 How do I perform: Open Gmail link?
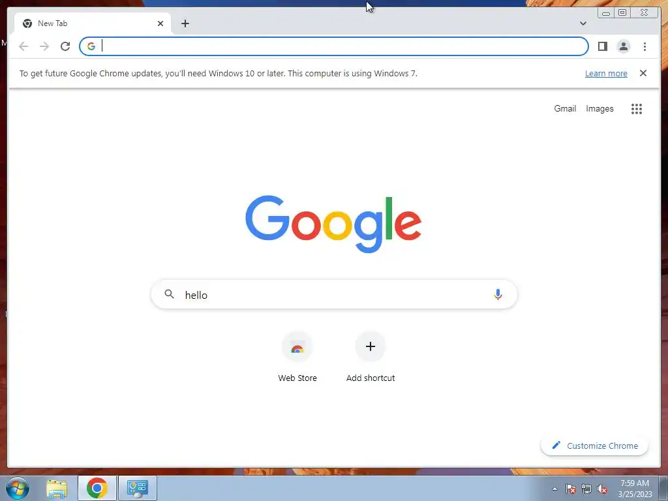coord(565,109)
